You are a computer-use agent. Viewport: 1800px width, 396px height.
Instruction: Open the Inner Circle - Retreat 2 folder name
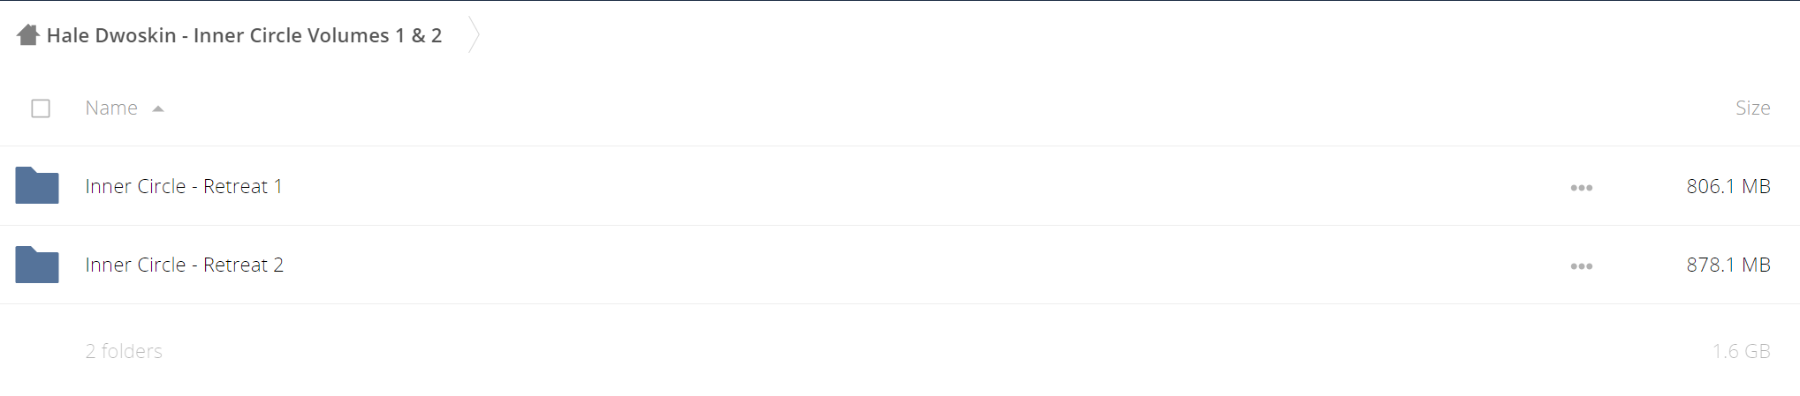click(x=185, y=265)
